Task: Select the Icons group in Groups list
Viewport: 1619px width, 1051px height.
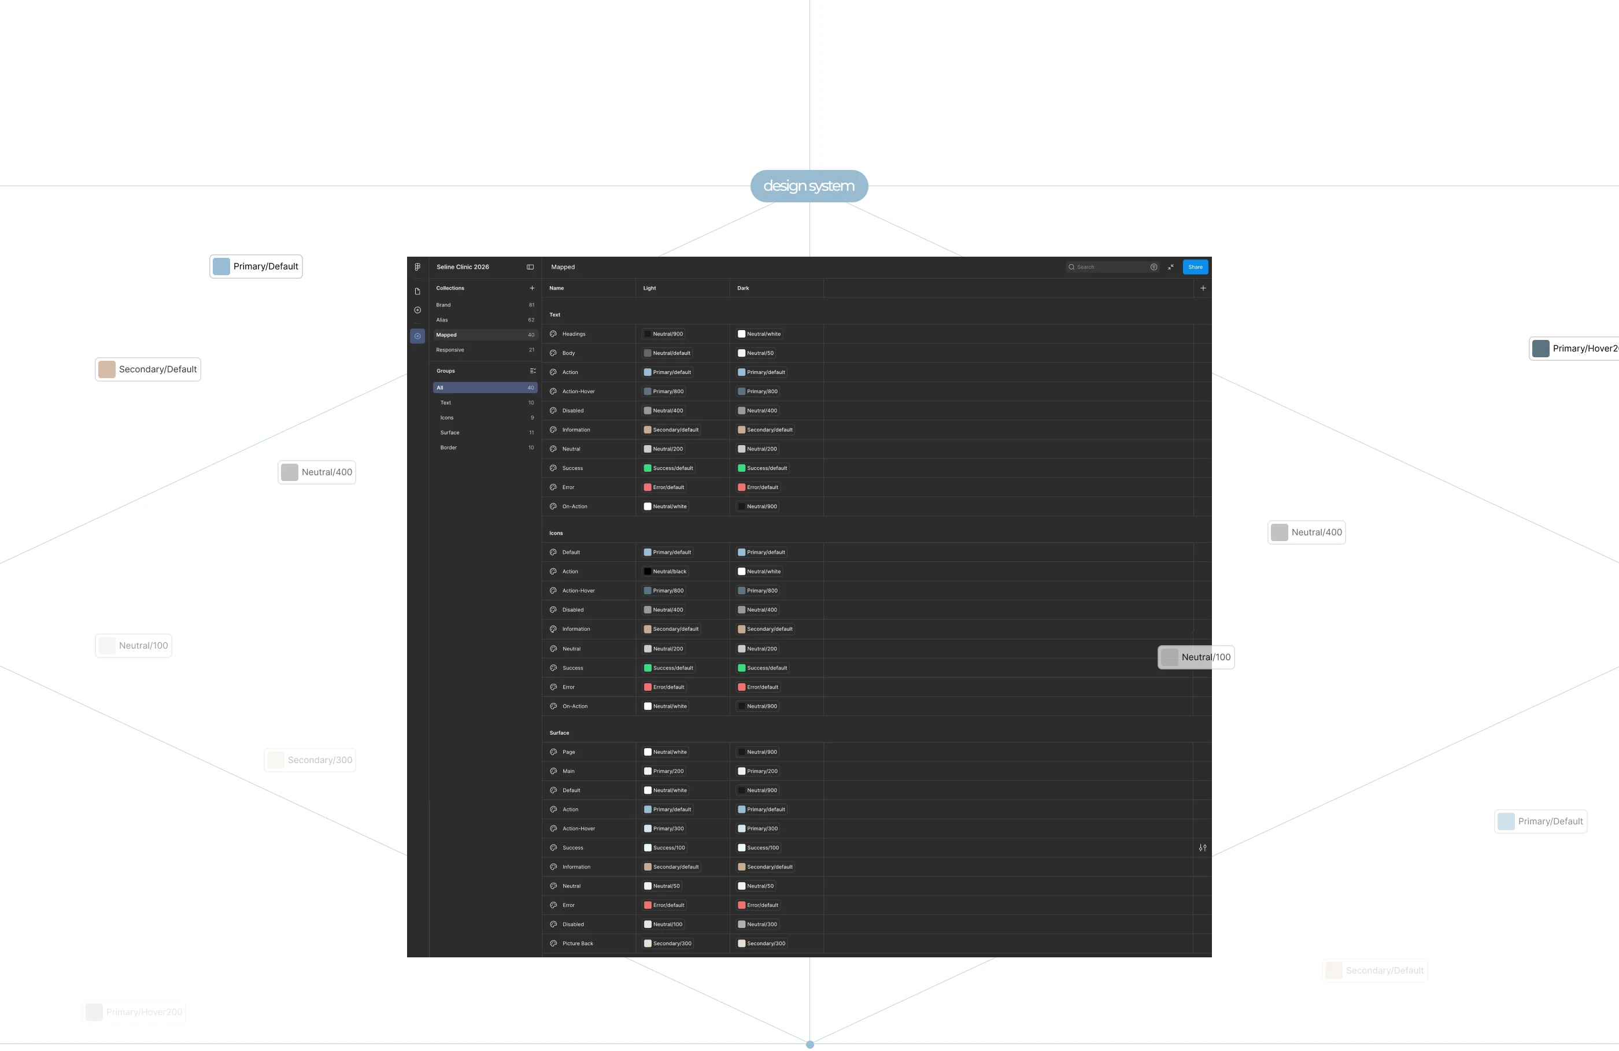Action: [485, 417]
